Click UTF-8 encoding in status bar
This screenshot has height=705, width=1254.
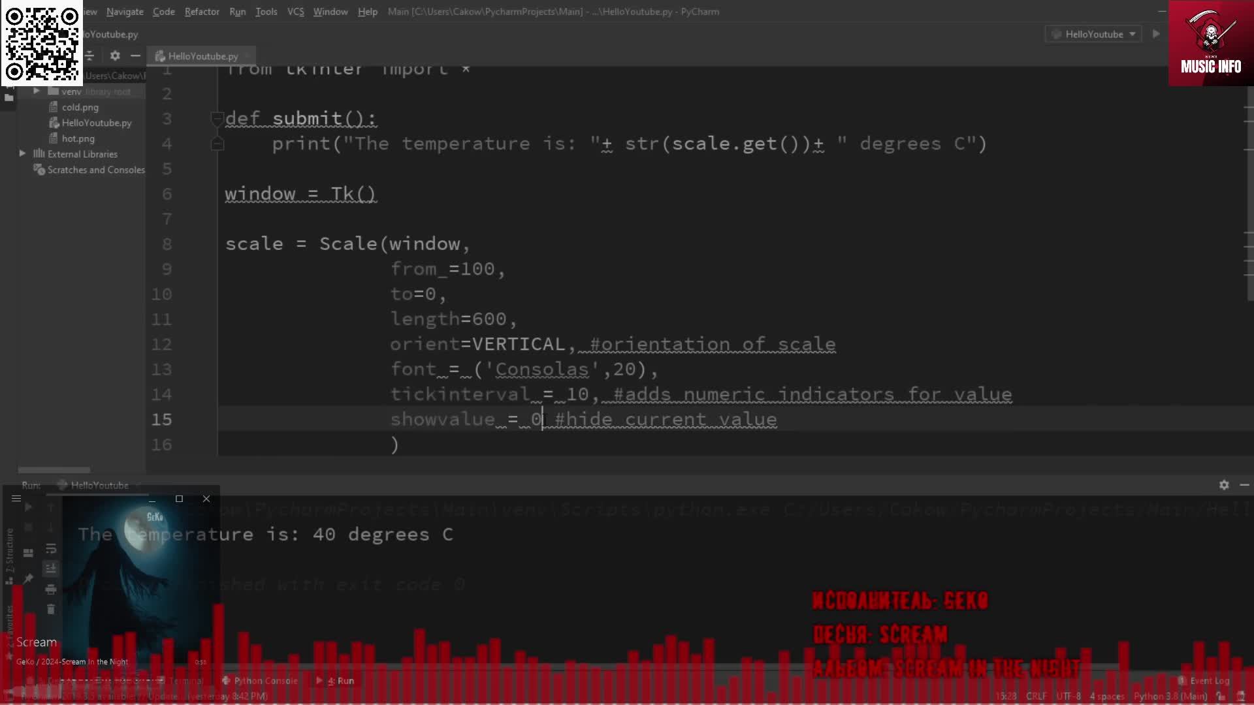tap(1069, 697)
